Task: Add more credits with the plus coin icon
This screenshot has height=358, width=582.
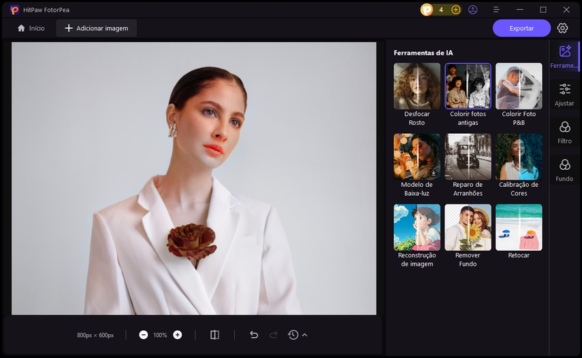Action: point(455,10)
